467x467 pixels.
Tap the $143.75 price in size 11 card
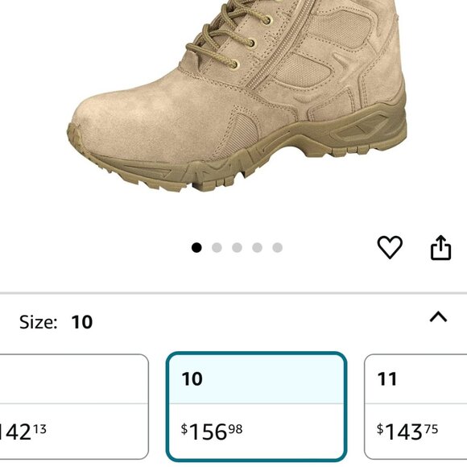(407, 432)
